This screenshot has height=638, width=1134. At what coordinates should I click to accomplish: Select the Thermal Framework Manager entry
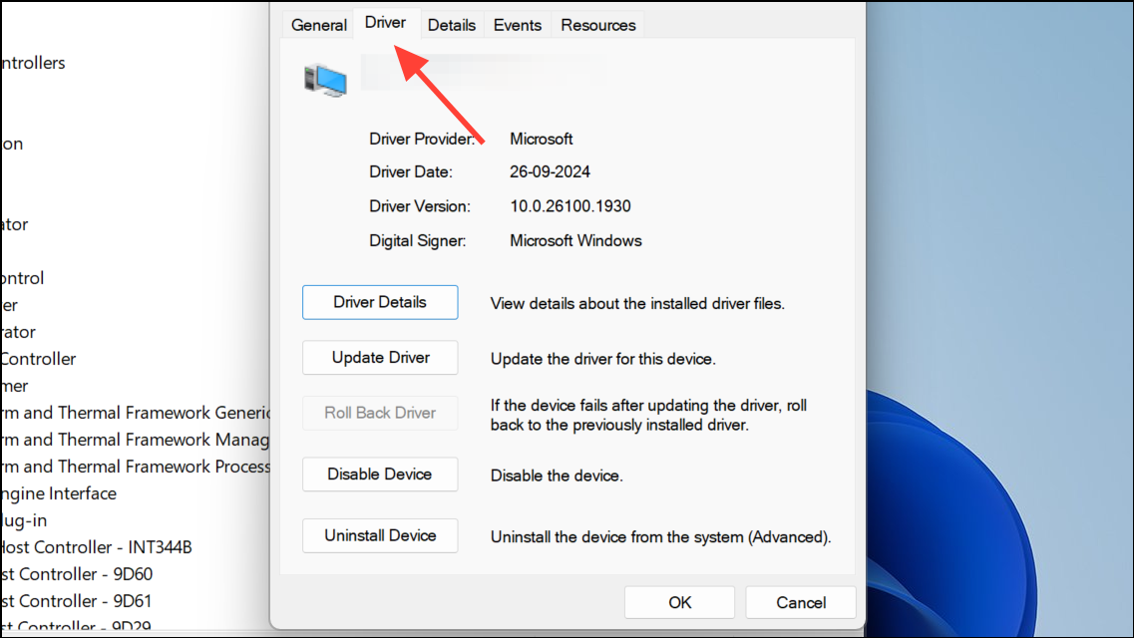pos(136,440)
